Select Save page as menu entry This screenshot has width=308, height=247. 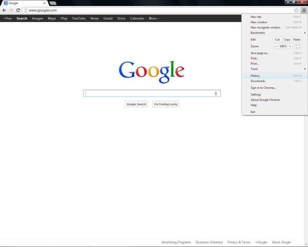[x=275, y=53]
